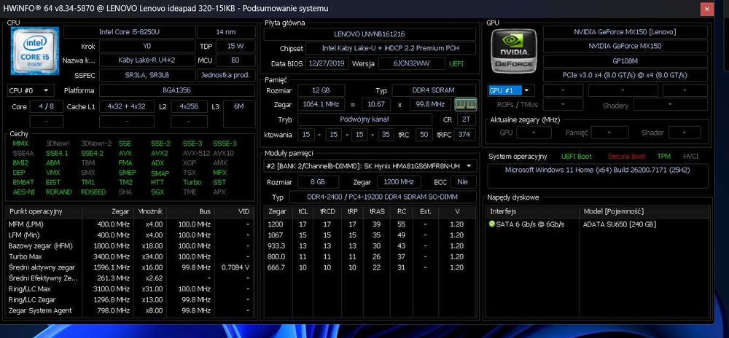The height and width of the screenshot is (338, 729).
Task: Click the L2 cache 4x256 value
Action: click(190, 106)
